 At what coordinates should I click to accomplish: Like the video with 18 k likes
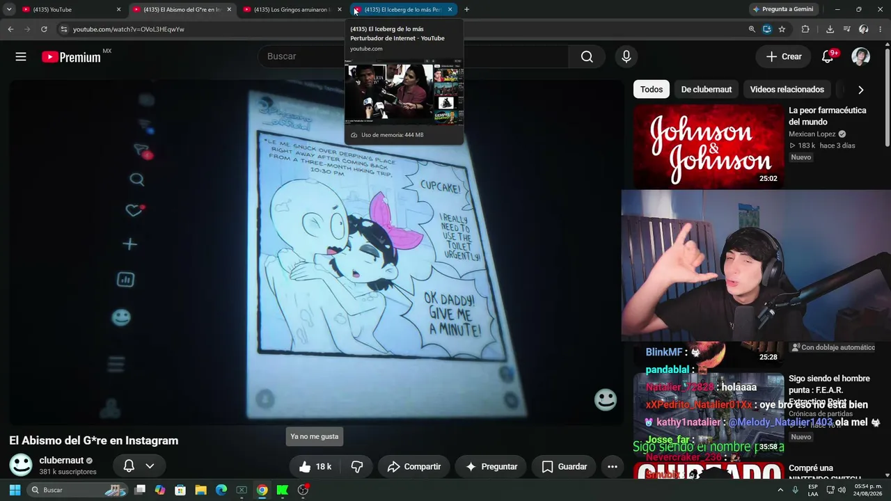pos(314,467)
